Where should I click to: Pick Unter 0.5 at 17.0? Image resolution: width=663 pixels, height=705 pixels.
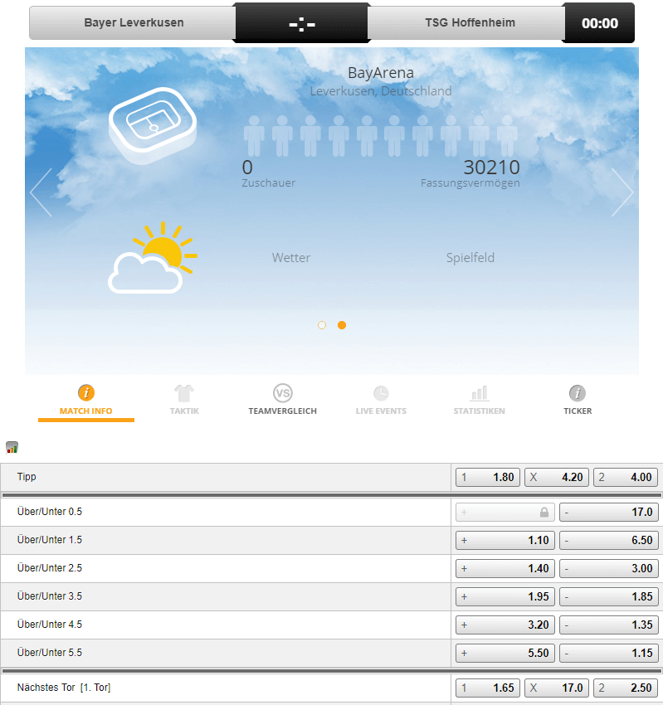pos(609,512)
